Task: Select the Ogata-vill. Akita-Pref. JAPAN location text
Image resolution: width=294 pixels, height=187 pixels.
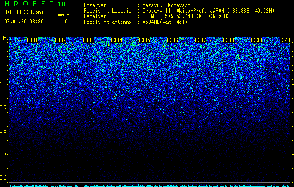Action: pyautogui.click(x=208, y=11)
